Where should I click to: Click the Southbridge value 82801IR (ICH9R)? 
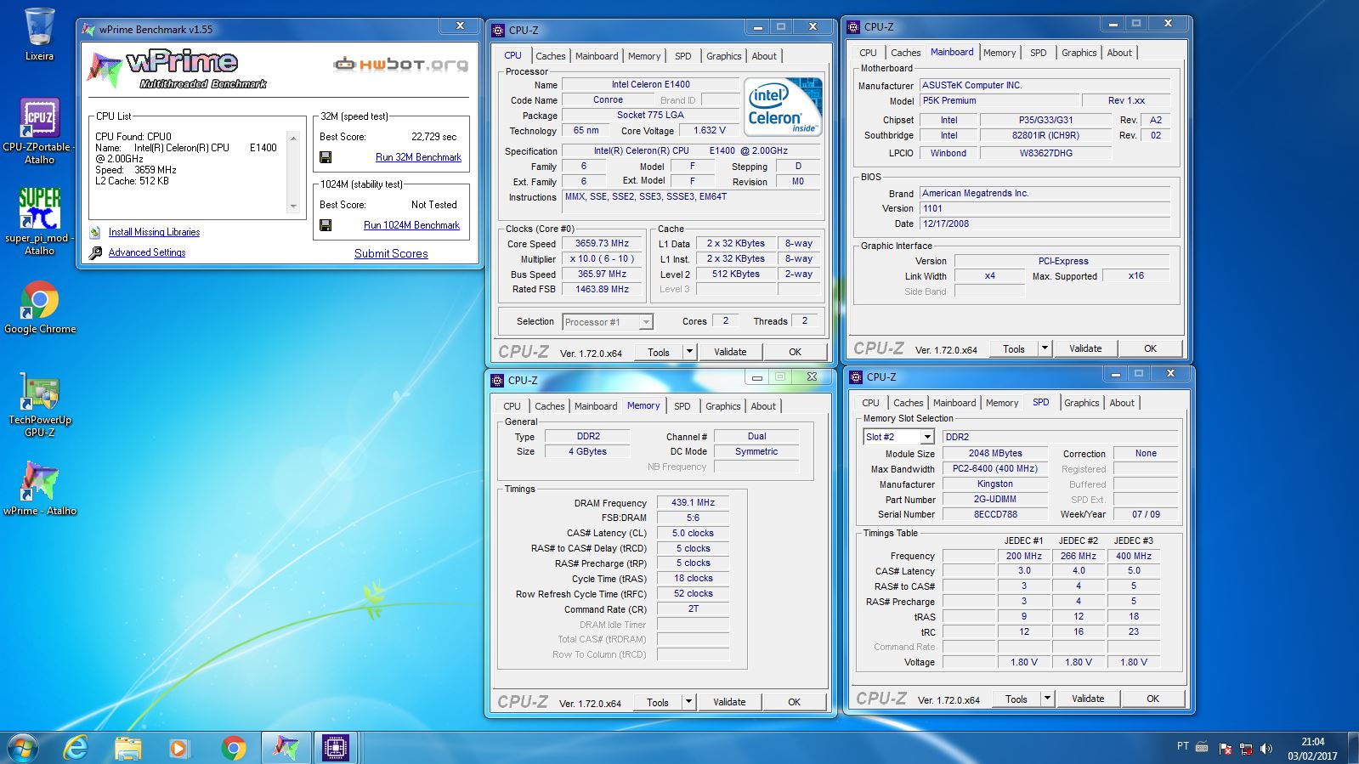[x=1045, y=135]
